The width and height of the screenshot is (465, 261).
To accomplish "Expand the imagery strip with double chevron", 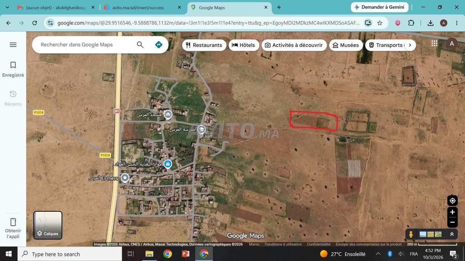I will pos(452,234).
